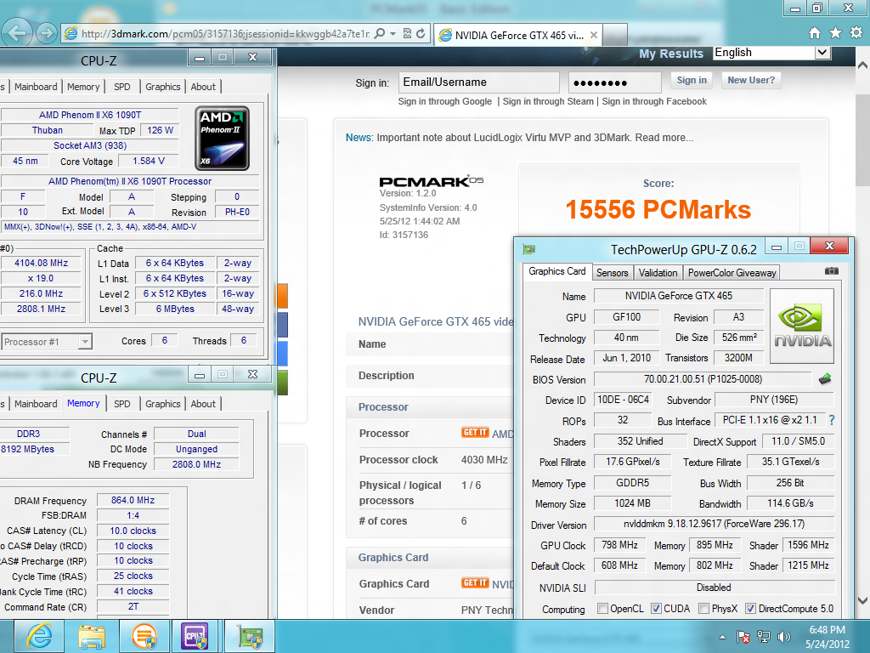Click the GPU-Z title bar app icon

(x=529, y=249)
